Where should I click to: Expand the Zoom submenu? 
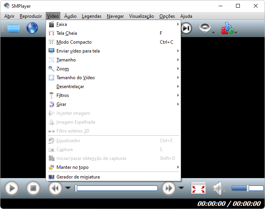[113, 69]
